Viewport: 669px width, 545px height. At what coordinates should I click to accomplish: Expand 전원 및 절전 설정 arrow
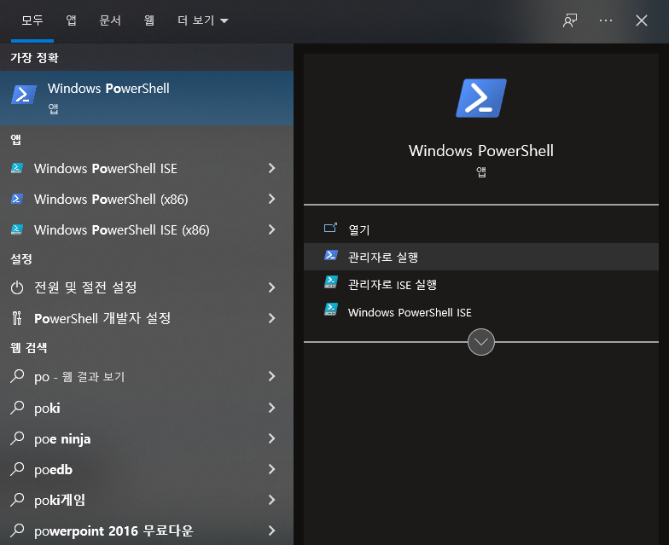pos(271,287)
